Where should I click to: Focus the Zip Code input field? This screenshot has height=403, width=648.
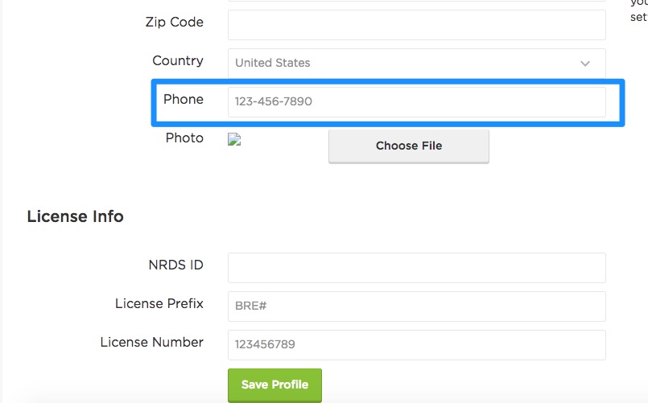pyautogui.click(x=417, y=25)
